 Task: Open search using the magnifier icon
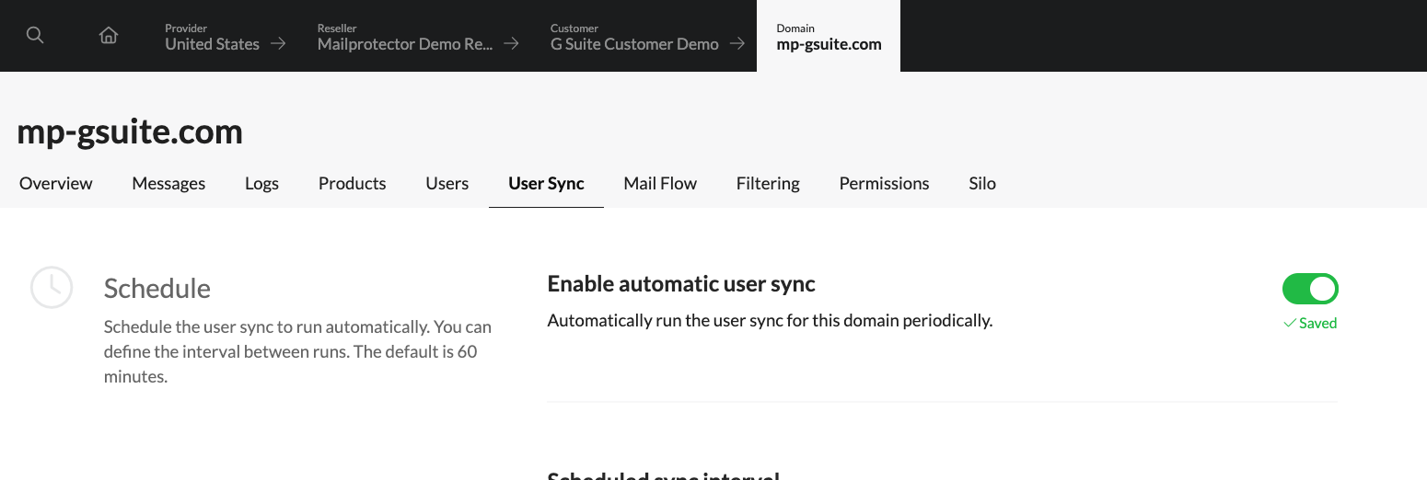pos(35,36)
